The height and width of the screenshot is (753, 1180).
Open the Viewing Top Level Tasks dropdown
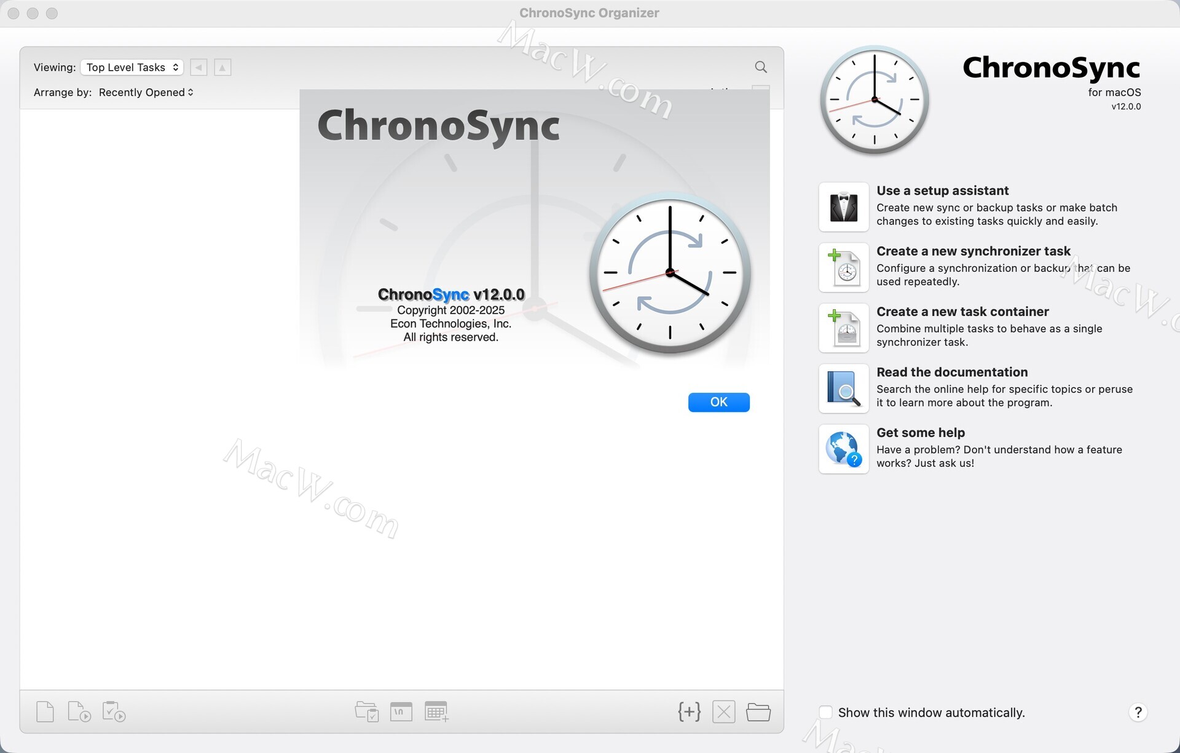pyautogui.click(x=132, y=67)
